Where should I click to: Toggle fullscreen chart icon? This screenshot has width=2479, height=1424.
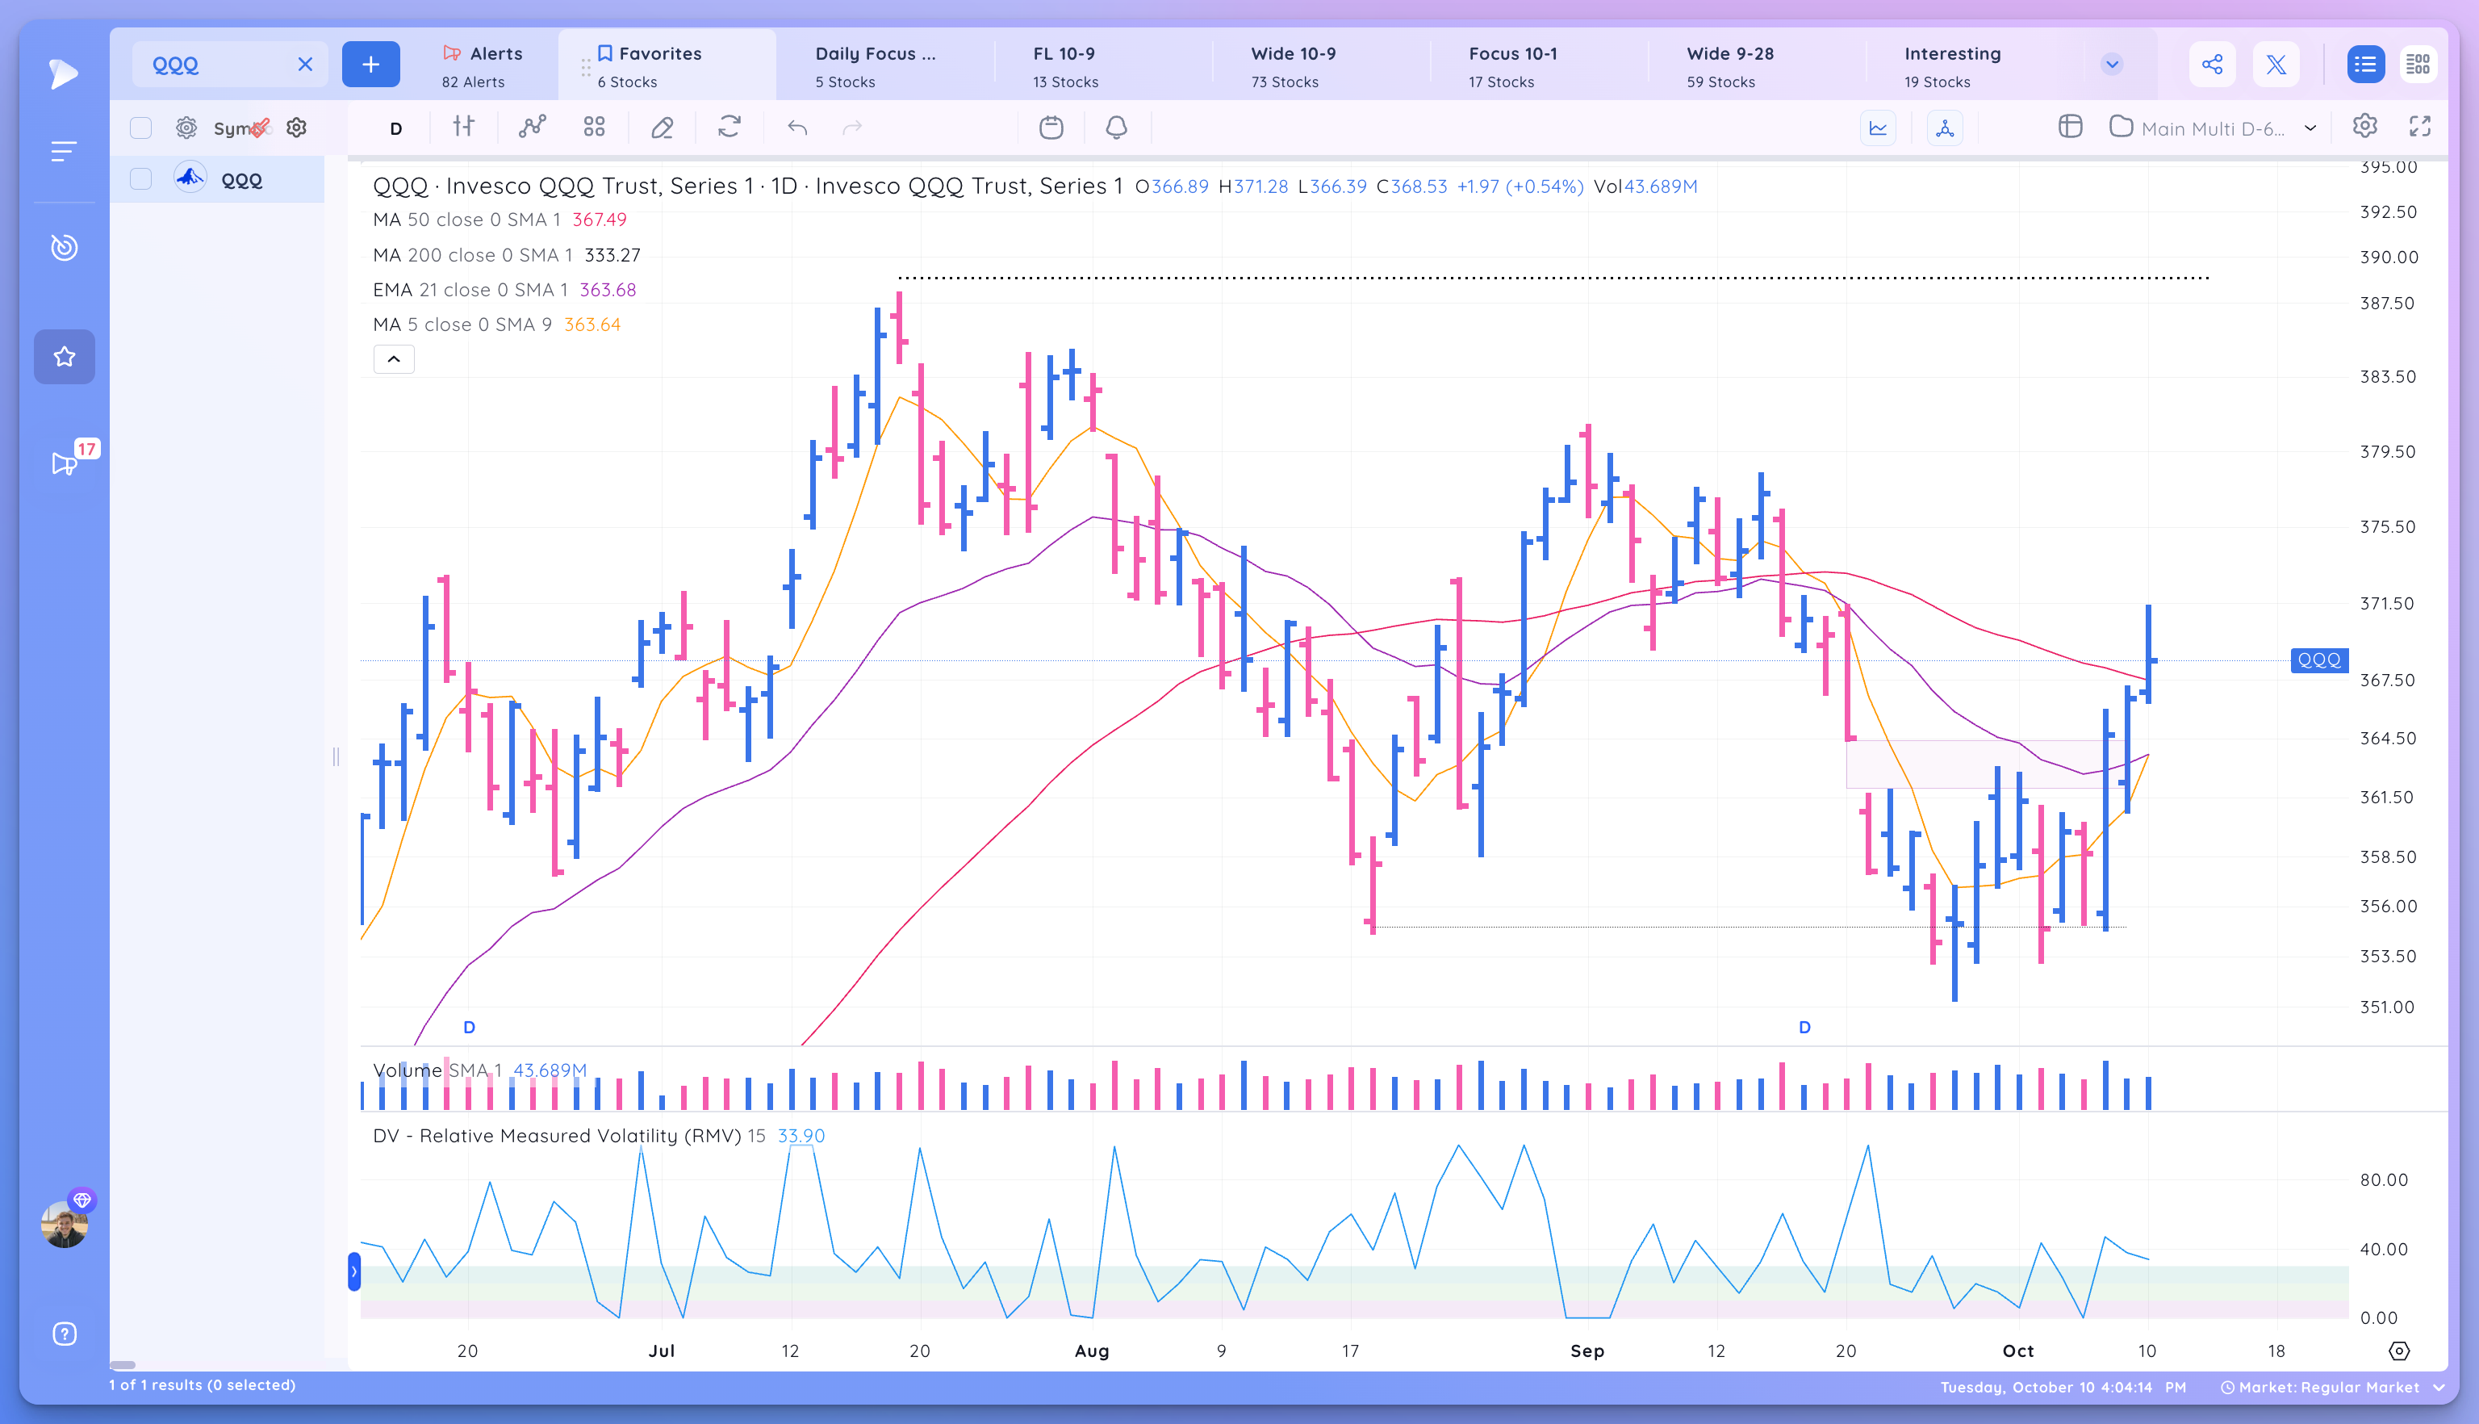pyautogui.click(x=2419, y=126)
